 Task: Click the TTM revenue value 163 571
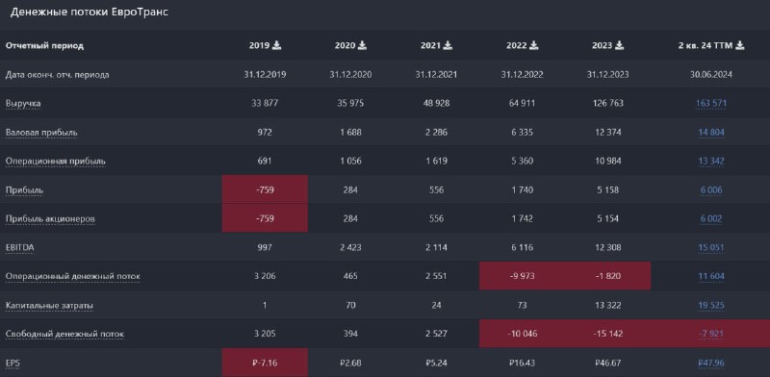pos(711,104)
